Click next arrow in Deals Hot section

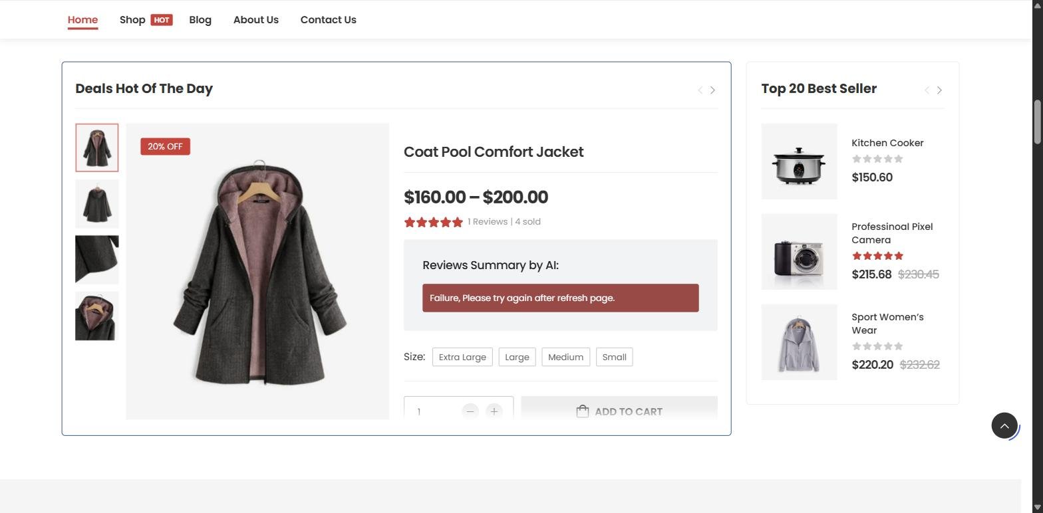[712, 90]
